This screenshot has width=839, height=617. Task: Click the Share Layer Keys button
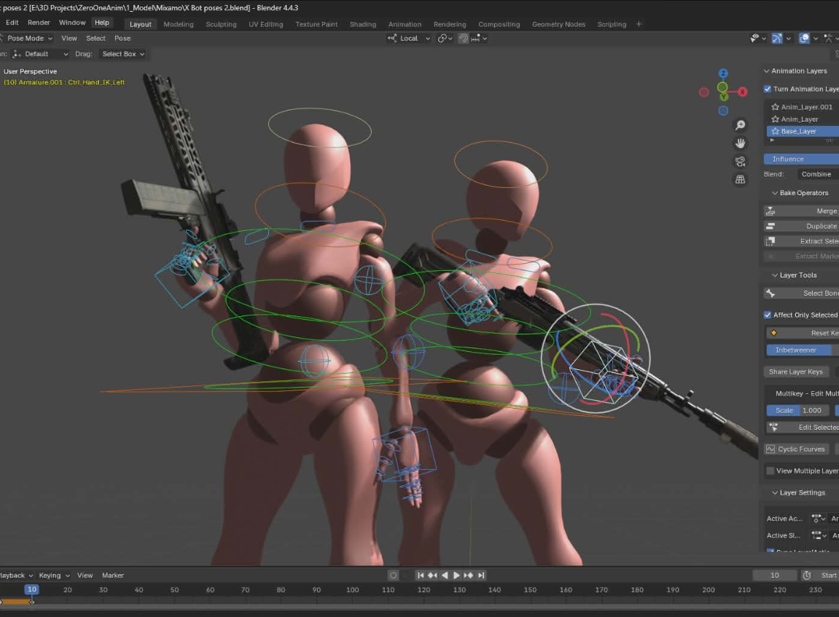795,372
